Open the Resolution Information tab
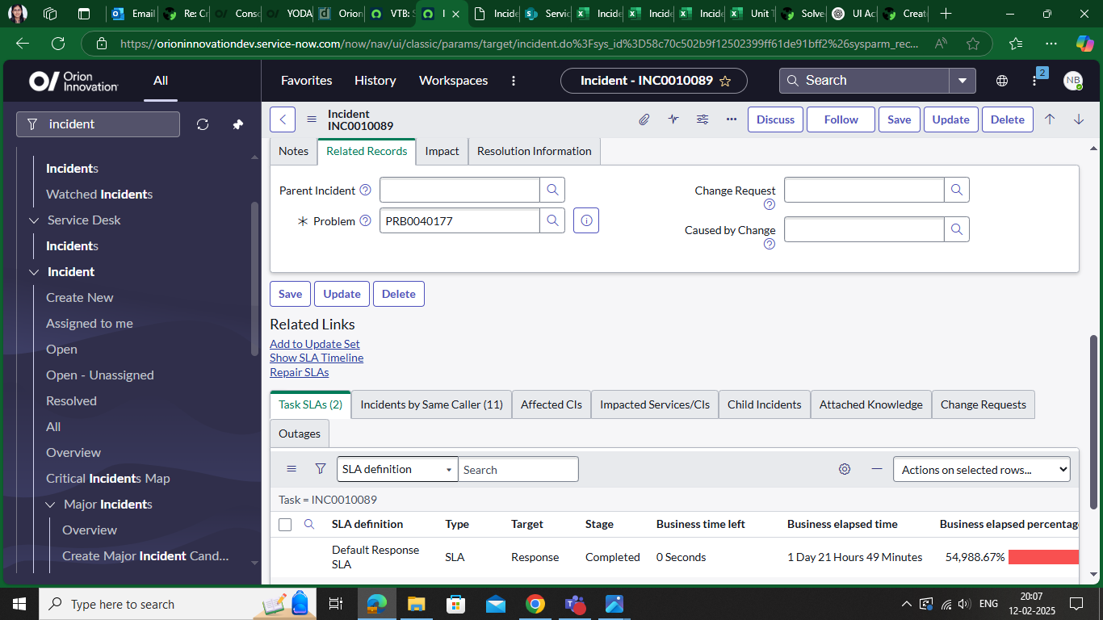Image resolution: width=1103 pixels, height=620 pixels. (x=535, y=151)
